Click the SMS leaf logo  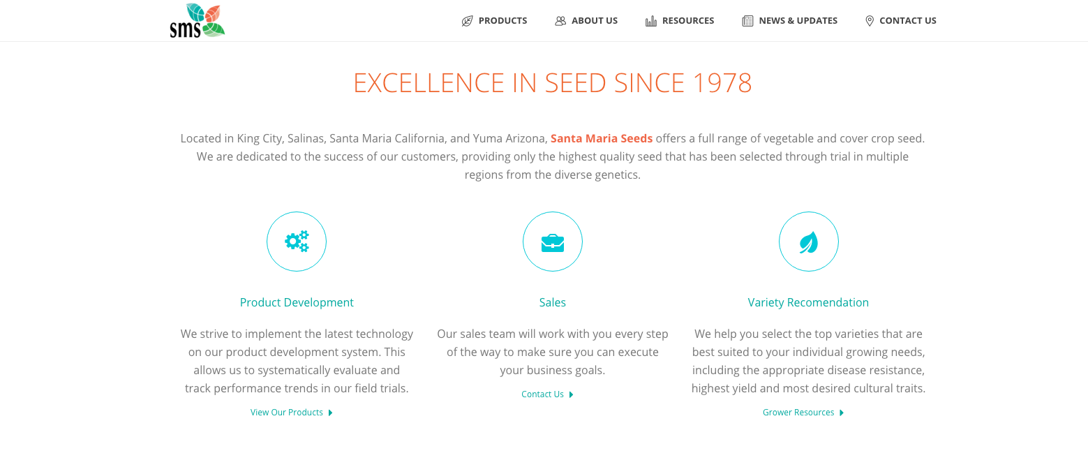[198, 20]
